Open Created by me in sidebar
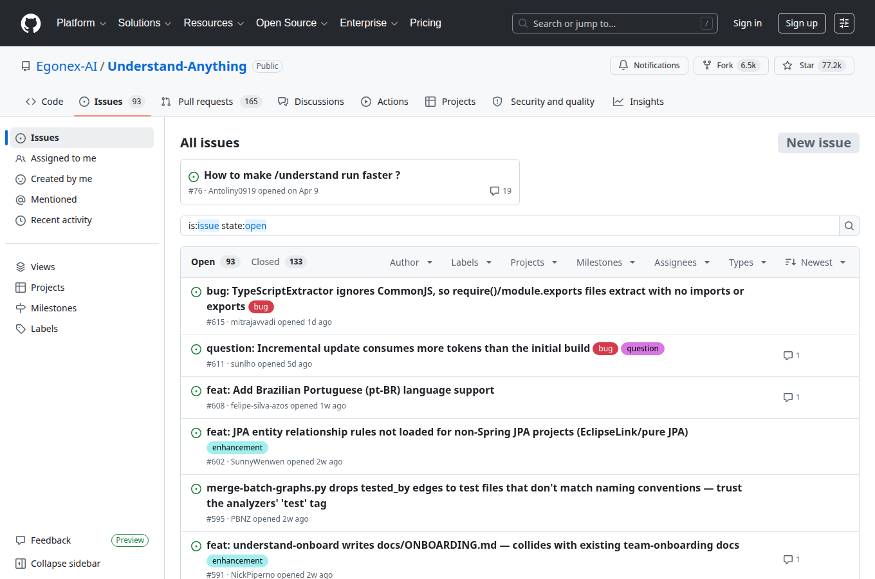 point(82,179)
